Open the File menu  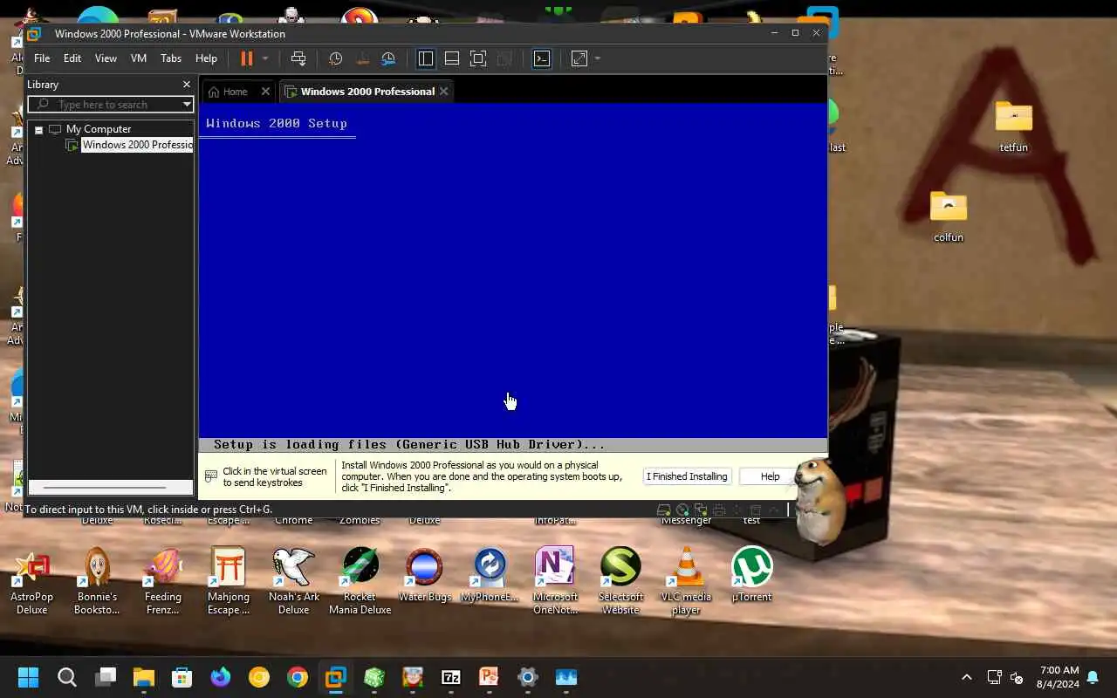[x=42, y=58]
